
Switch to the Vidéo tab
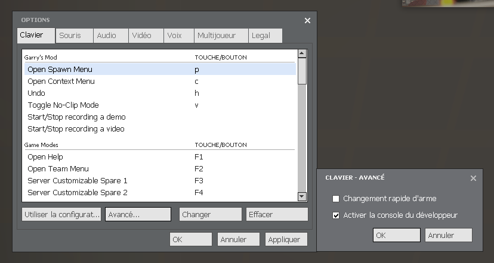click(x=146, y=36)
